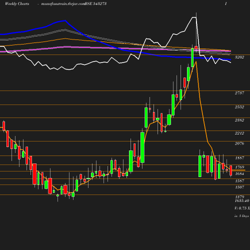Image resolution: width=250 pixels, height=250 pixels.
Task: Click the 2382 price level label
Action: click(x=239, y=120)
